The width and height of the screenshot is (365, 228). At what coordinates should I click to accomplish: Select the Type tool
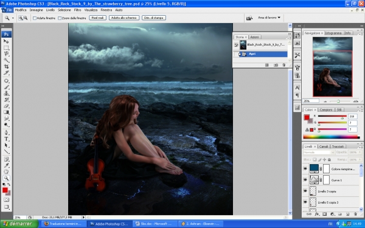click(x=6, y=139)
